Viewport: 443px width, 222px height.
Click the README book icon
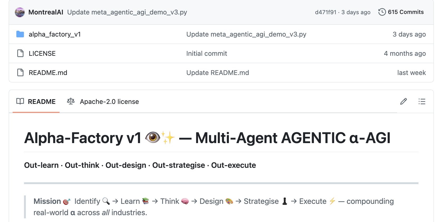tap(20, 101)
